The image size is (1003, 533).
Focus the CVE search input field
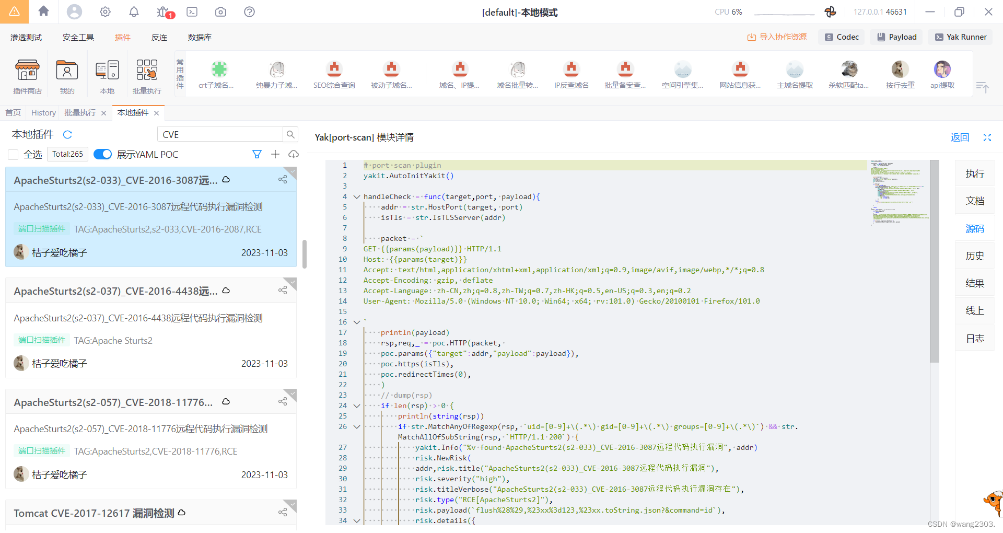[x=220, y=134]
